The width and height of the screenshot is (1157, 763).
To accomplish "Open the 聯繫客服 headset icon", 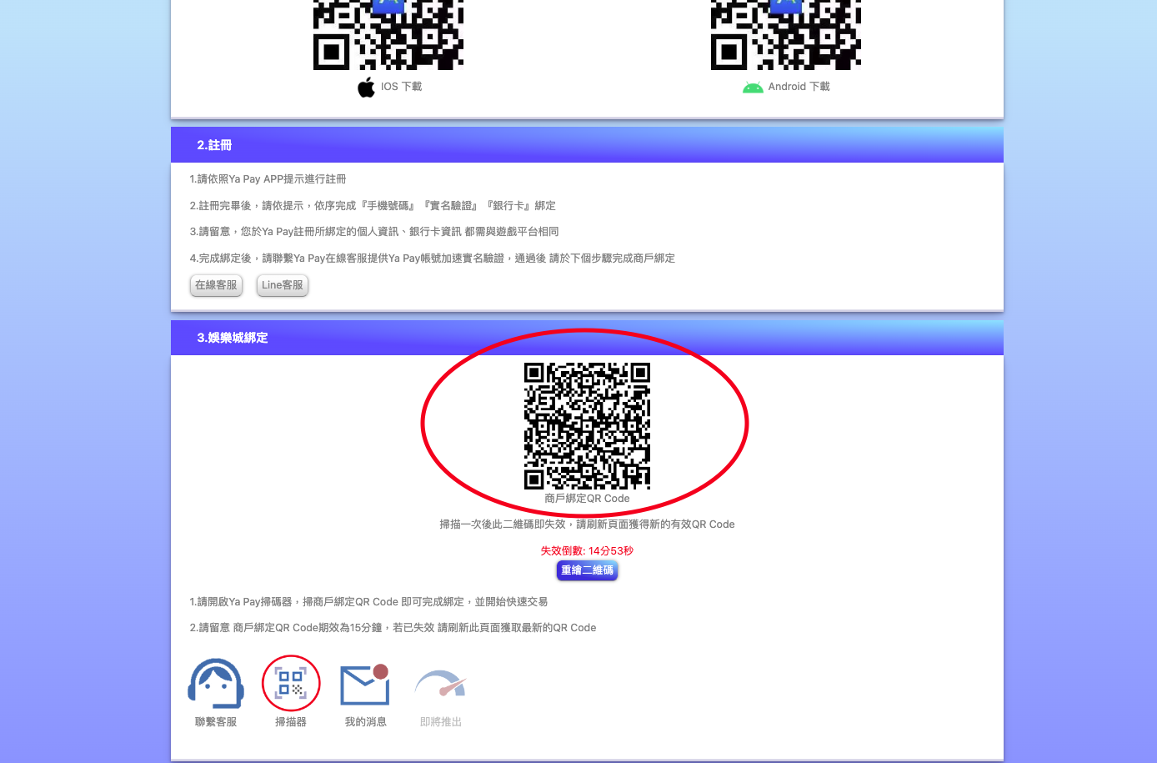I will 216,684.
